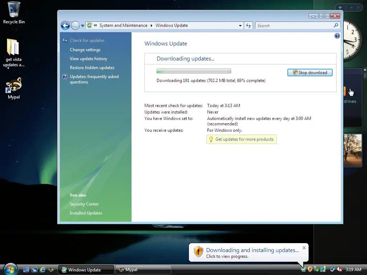This screenshot has height=275, width=367.
Task: Click Get updates for more products
Action: tap(244, 139)
